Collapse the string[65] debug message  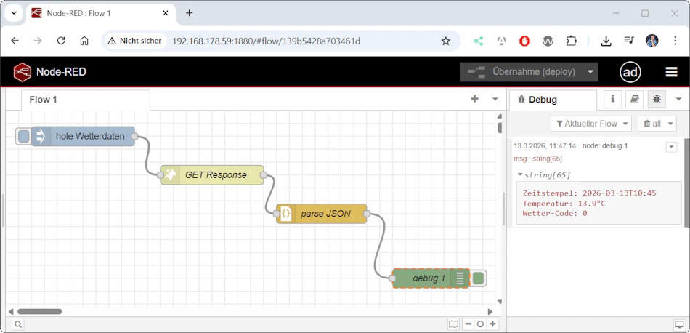(x=520, y=174)
